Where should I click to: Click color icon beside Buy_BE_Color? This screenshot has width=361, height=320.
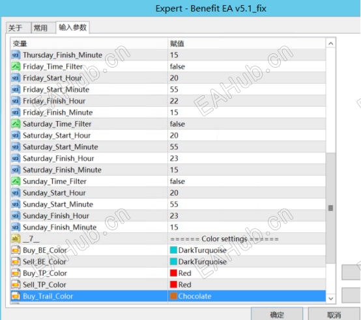16,250
